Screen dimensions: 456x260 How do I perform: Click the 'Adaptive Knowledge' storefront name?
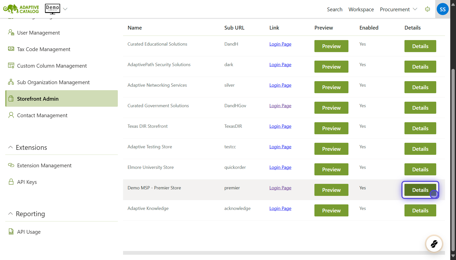click(x=148, y=208)
